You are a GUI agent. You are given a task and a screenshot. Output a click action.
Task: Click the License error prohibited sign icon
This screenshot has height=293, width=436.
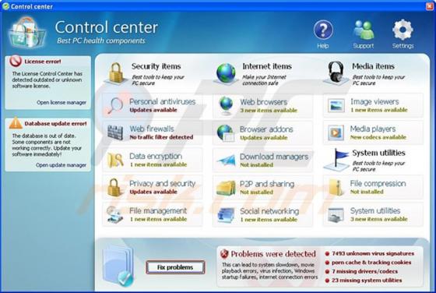16,61
